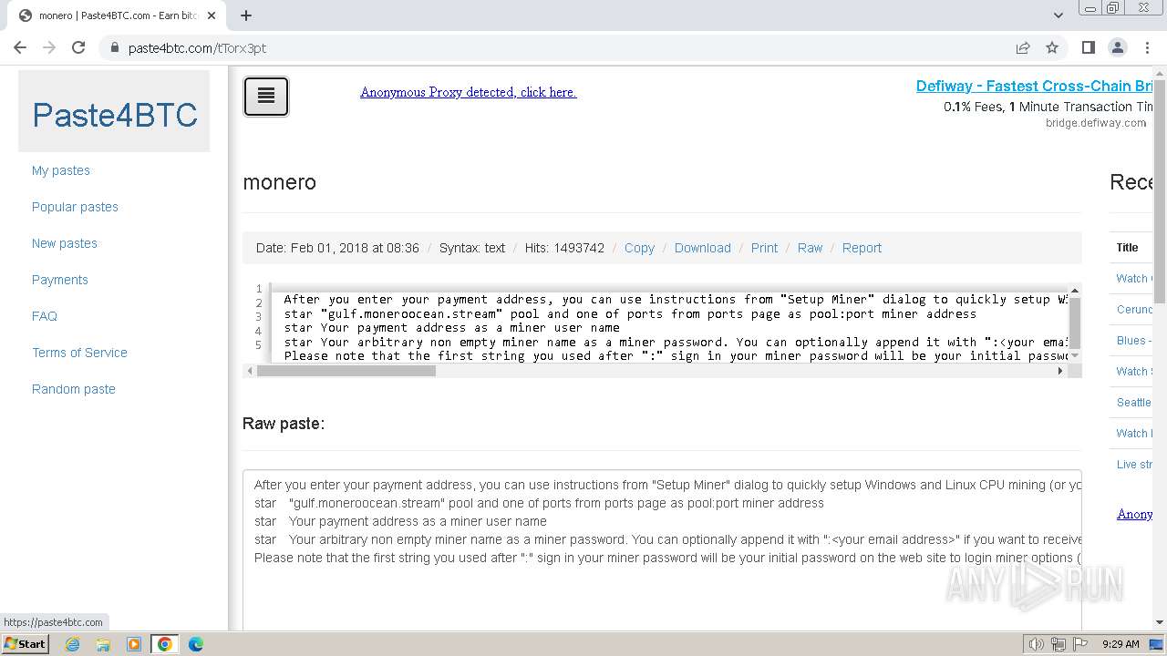Image resolution: width=1167 pixels, height=656 pixels.
Task: Go forward using the browser forward arrow
Action: coord(49,47)
